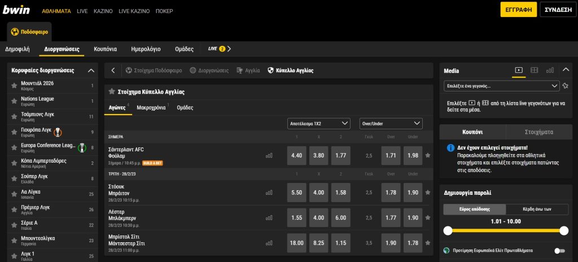Select Over 1.71 for Σάντερλαντ match
The width and height of the screenshot is (578, 262).
tap(391, 156)
